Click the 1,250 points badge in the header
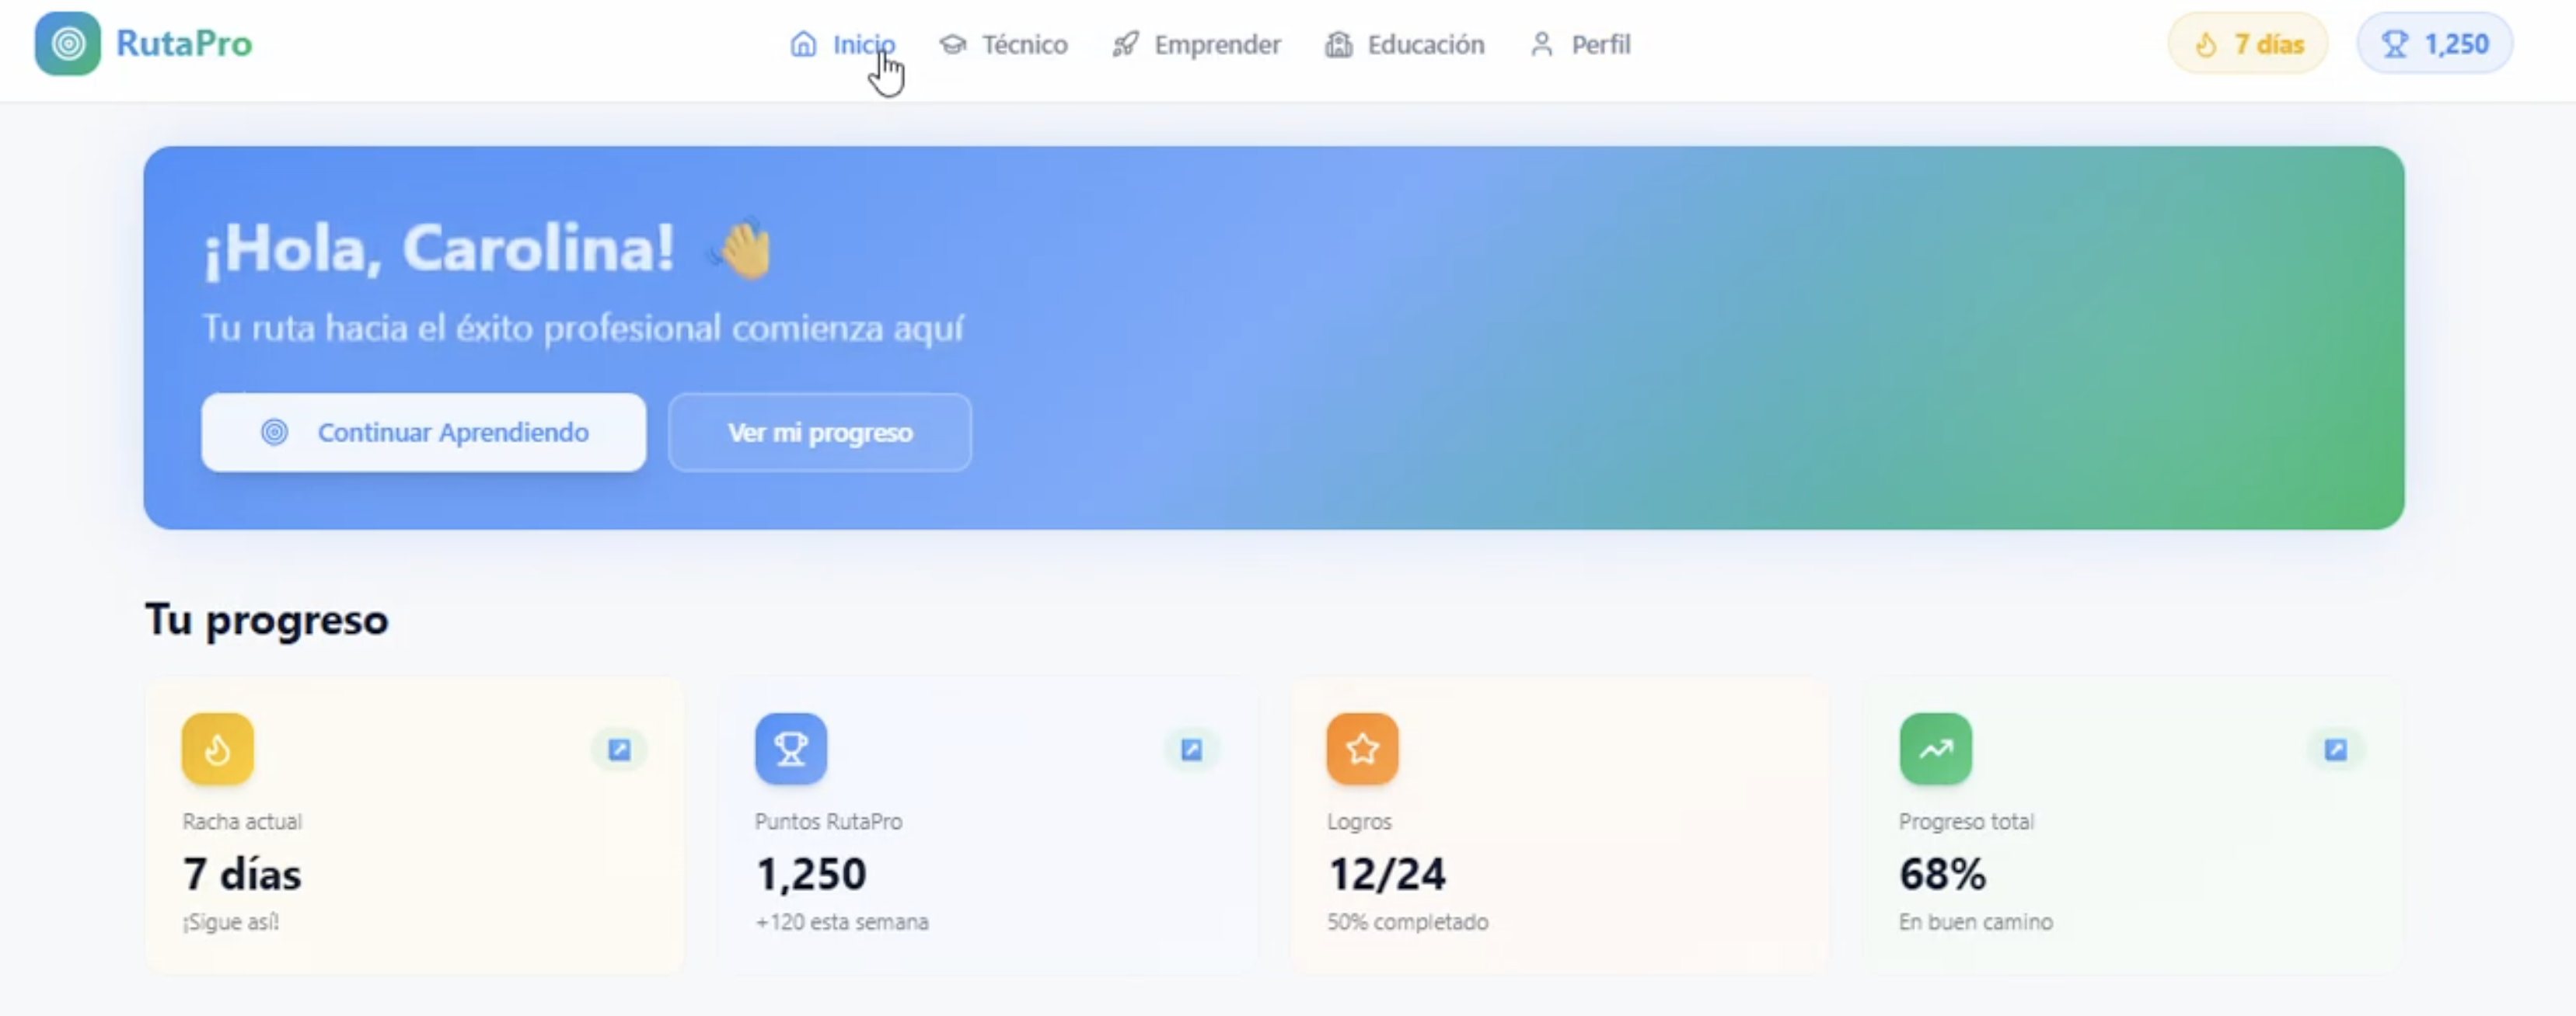The width and height of the screenshot is (2576, 1016). (2434, 43)
